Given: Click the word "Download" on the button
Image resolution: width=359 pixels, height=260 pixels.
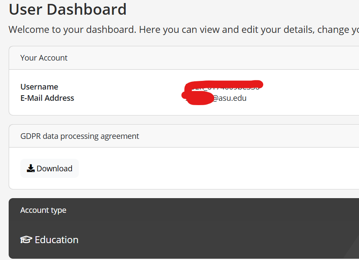Looking at the screenshot, I should point(54,168).
